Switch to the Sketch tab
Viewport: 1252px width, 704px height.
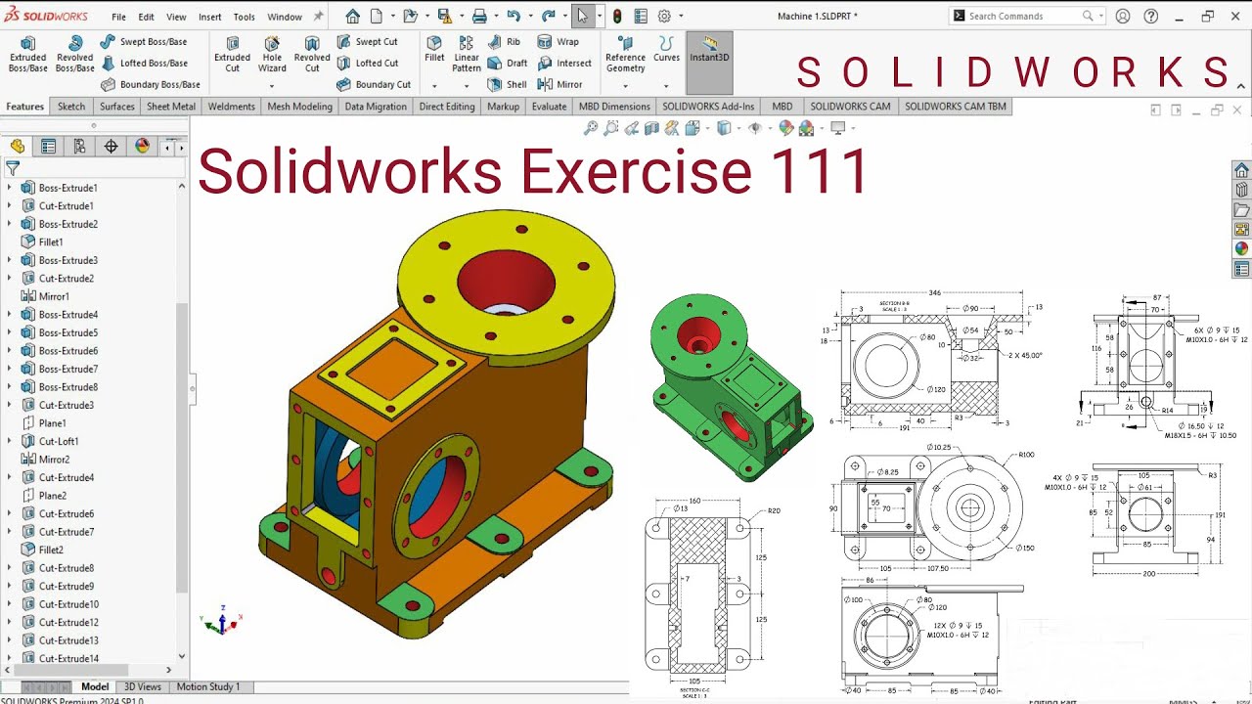pos(71,107)
